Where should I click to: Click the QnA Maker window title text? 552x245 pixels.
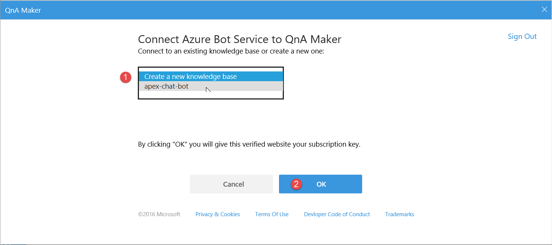click(23, 10)
